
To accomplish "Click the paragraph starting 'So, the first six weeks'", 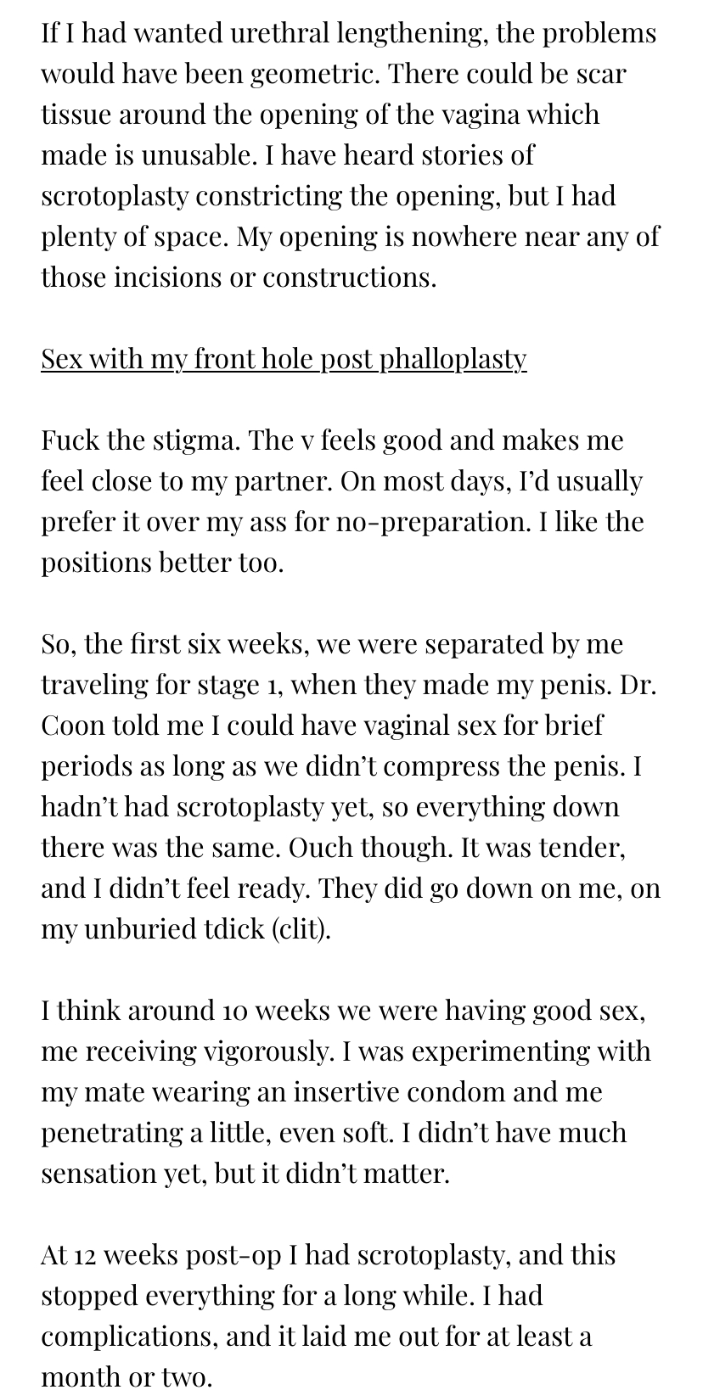I will pyautogui.click(x=350, y=787).
